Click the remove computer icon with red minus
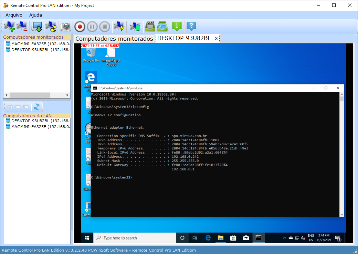Viewport: 358px width, 254px height. pyautogui.click(x=22, y=26)
